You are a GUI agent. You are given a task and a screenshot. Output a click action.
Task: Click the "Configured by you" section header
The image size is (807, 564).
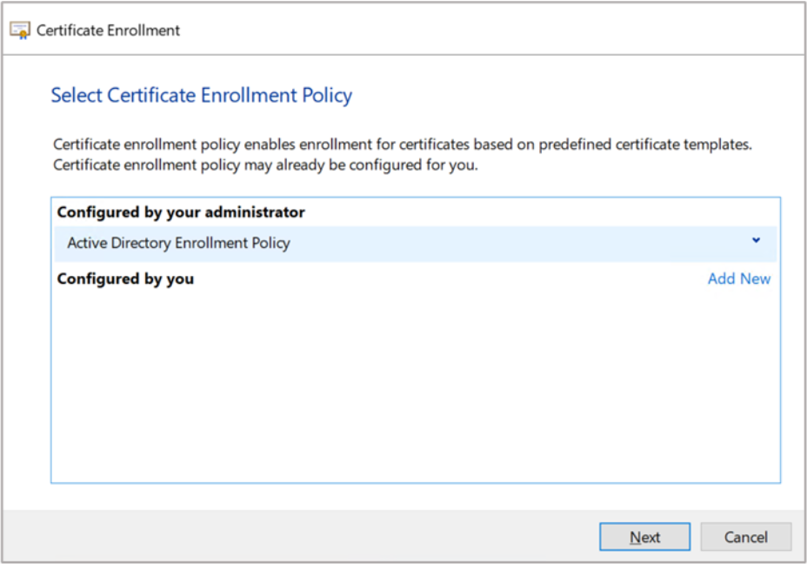pos(125,279)
